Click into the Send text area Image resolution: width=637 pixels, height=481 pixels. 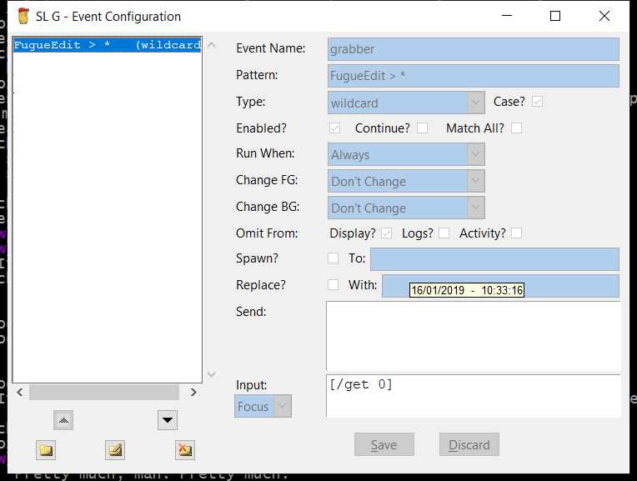pyautogui.click(x=473, y=335)
